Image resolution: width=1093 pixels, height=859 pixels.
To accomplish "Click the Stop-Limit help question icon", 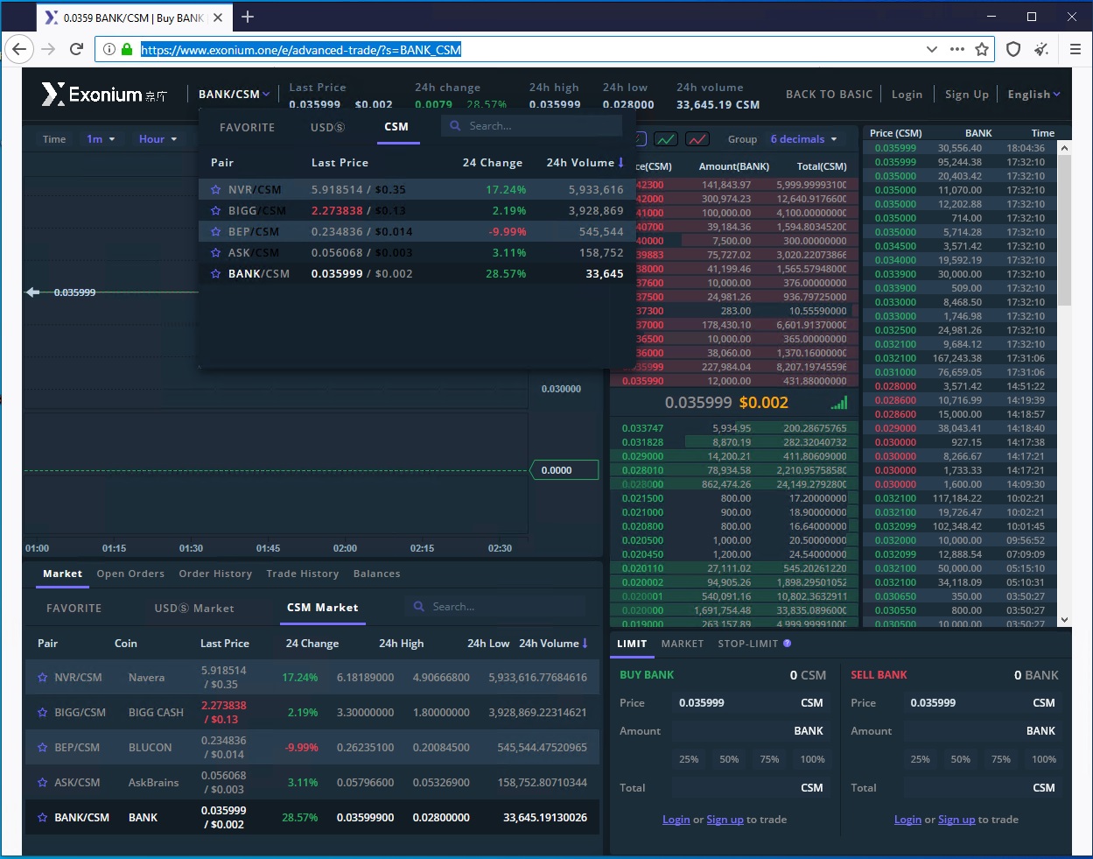I will pos(787,644).
